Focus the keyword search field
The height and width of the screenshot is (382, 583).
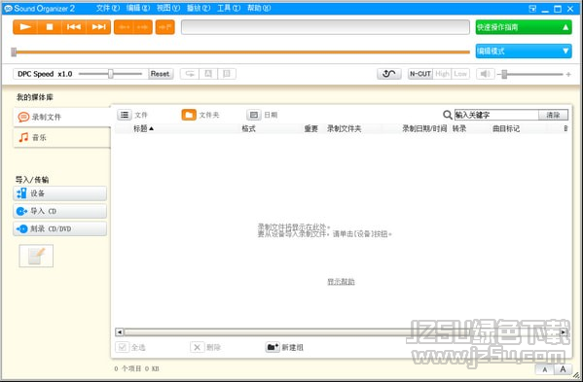coord(496,115)
